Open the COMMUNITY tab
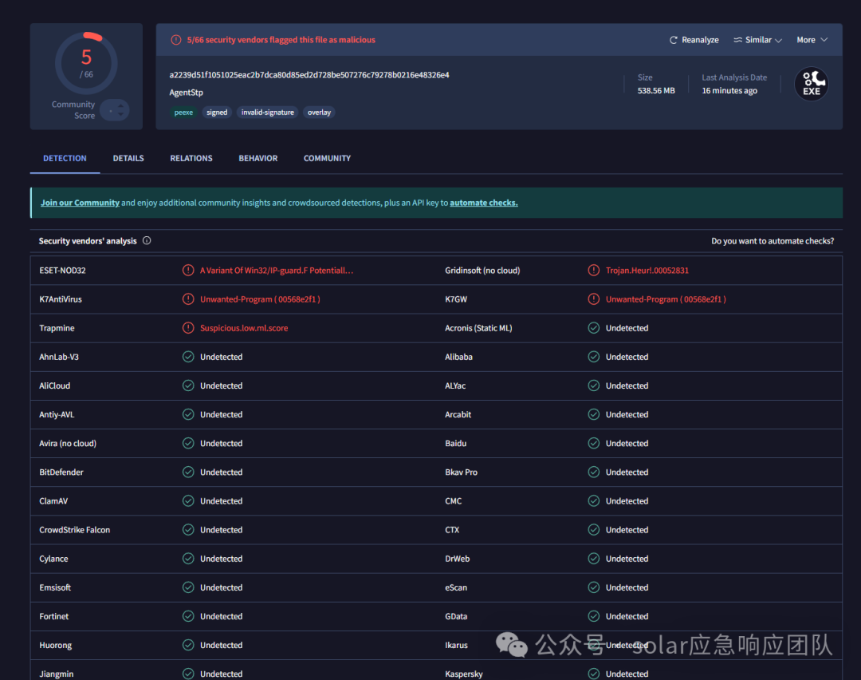 pos(328,158)
